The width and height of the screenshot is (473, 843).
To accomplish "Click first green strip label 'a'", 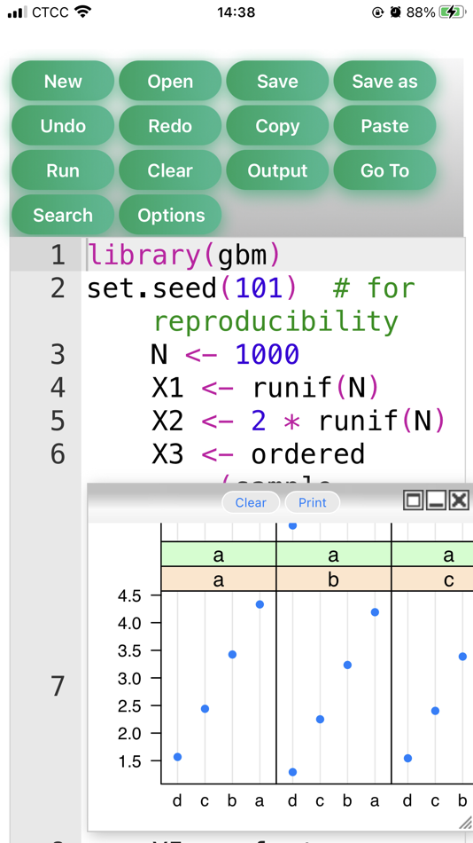I will pos(219,555).
